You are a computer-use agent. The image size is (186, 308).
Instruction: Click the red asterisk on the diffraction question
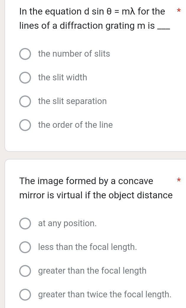pyautogui.click(x=178, y=12)
